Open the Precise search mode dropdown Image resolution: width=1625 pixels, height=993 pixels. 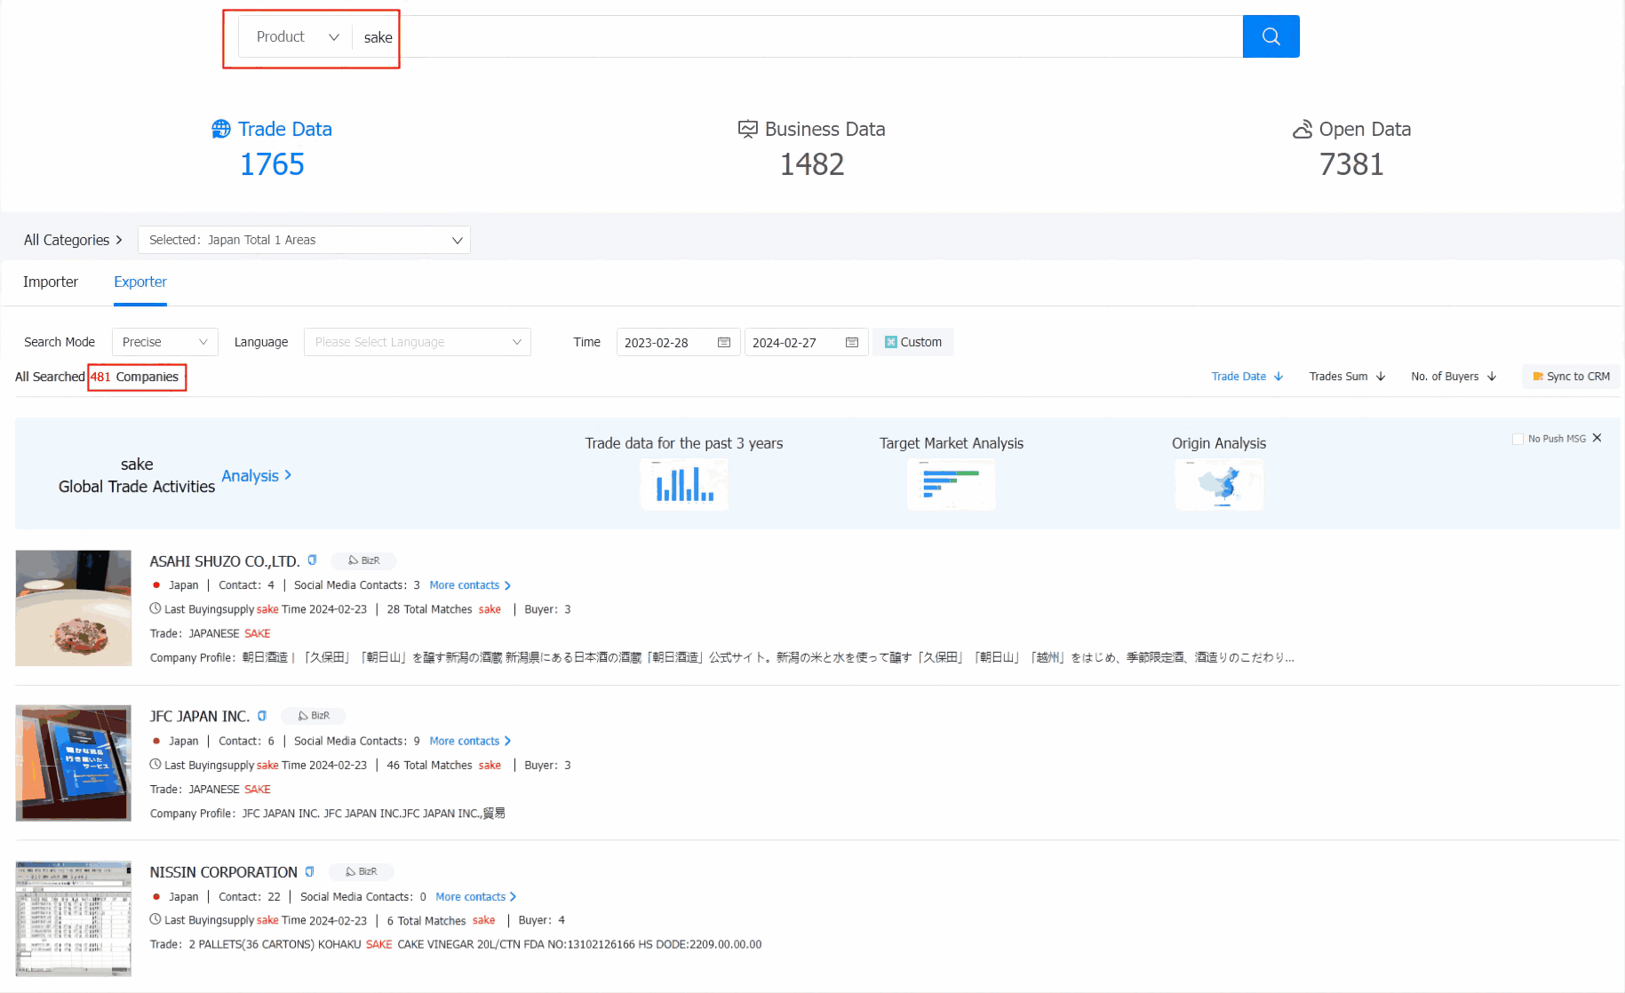[164, 342]
